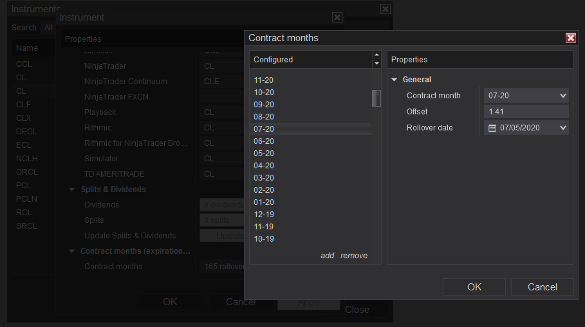This screenshot has width=585, height=327.
Task: Close the Contract months dialog
Action: click(570, 38)
